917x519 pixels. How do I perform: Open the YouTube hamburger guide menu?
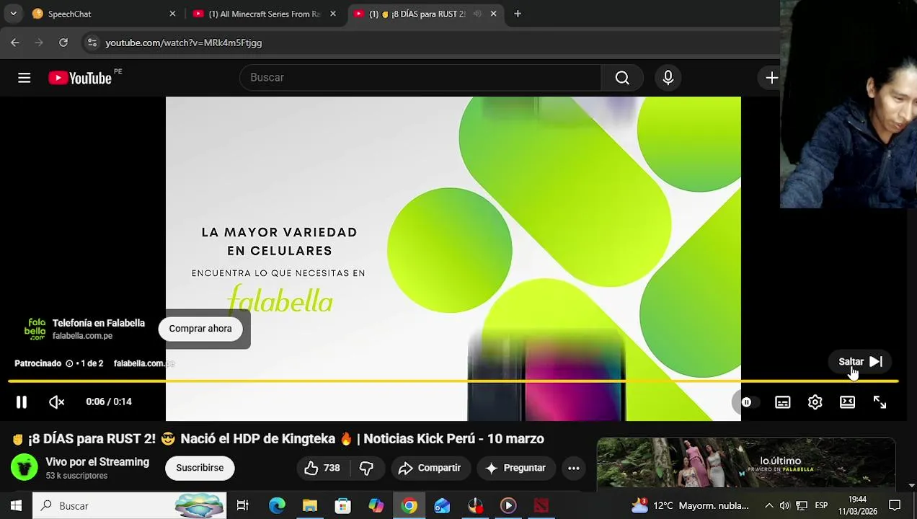click(x=25, y=78)
